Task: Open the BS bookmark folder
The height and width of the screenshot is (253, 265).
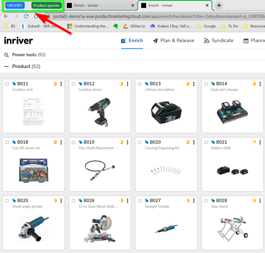Action: click(10, 26)
